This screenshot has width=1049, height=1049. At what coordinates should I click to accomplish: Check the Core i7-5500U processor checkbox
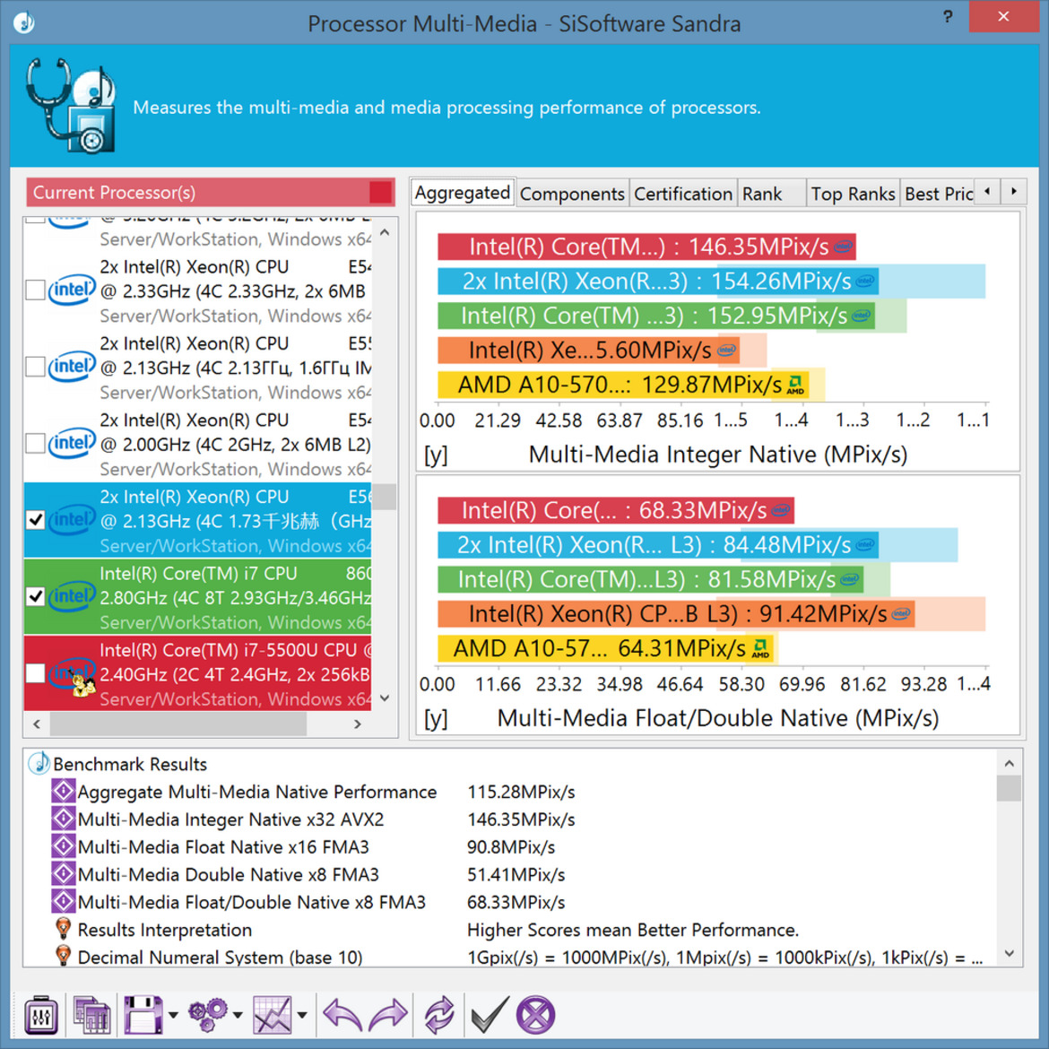coord(36,673)
